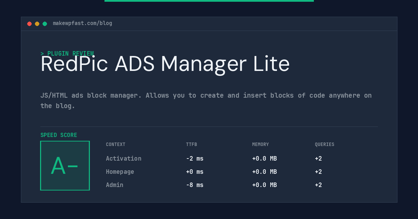
Task: Click the Activation queries value +2
Action: pyautogui.click(x=318, y=159)
